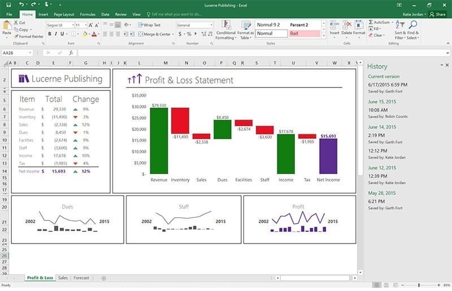Open the General number format dropdown
Image resolution: width=452 pixels, height=291 pixels.
[x=211, y=25]
